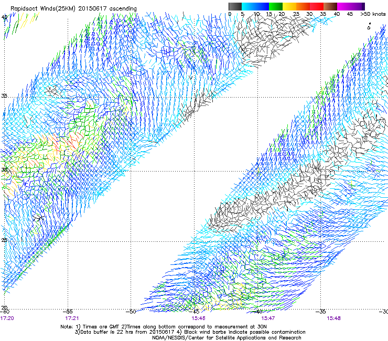This screenshot has height=341, width=388.
Task: Click the purple '15:47' time label
Action: click(268, 318)
